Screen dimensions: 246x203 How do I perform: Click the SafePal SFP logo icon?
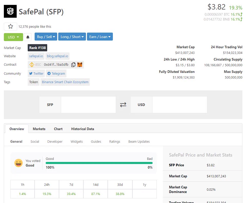coord(10,11)
